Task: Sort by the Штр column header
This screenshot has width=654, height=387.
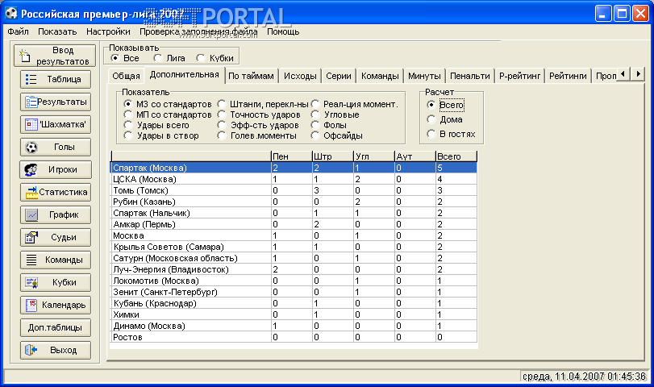Action: click(333, 156)
